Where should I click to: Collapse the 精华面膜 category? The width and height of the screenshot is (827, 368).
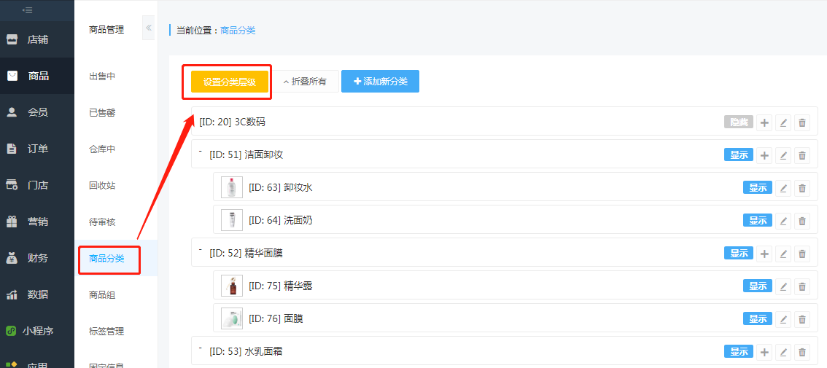pyautogui.click(x=201, y=250)
